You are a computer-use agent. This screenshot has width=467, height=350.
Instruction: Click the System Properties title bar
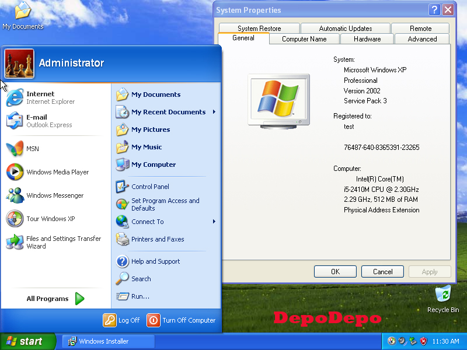320,10
